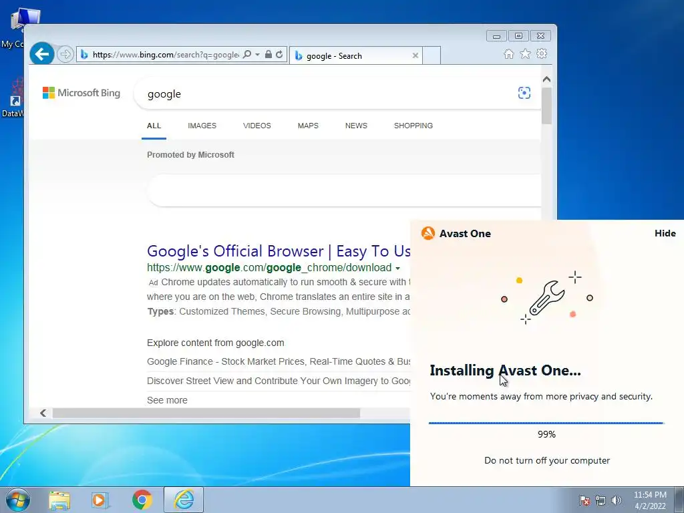684x513 pixels.
Task: Open the volume speaker icon
Action: [617, 500]
